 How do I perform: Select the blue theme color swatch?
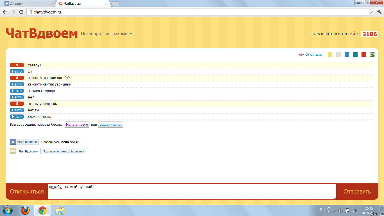pyautogui.click(x=347, y=55)
